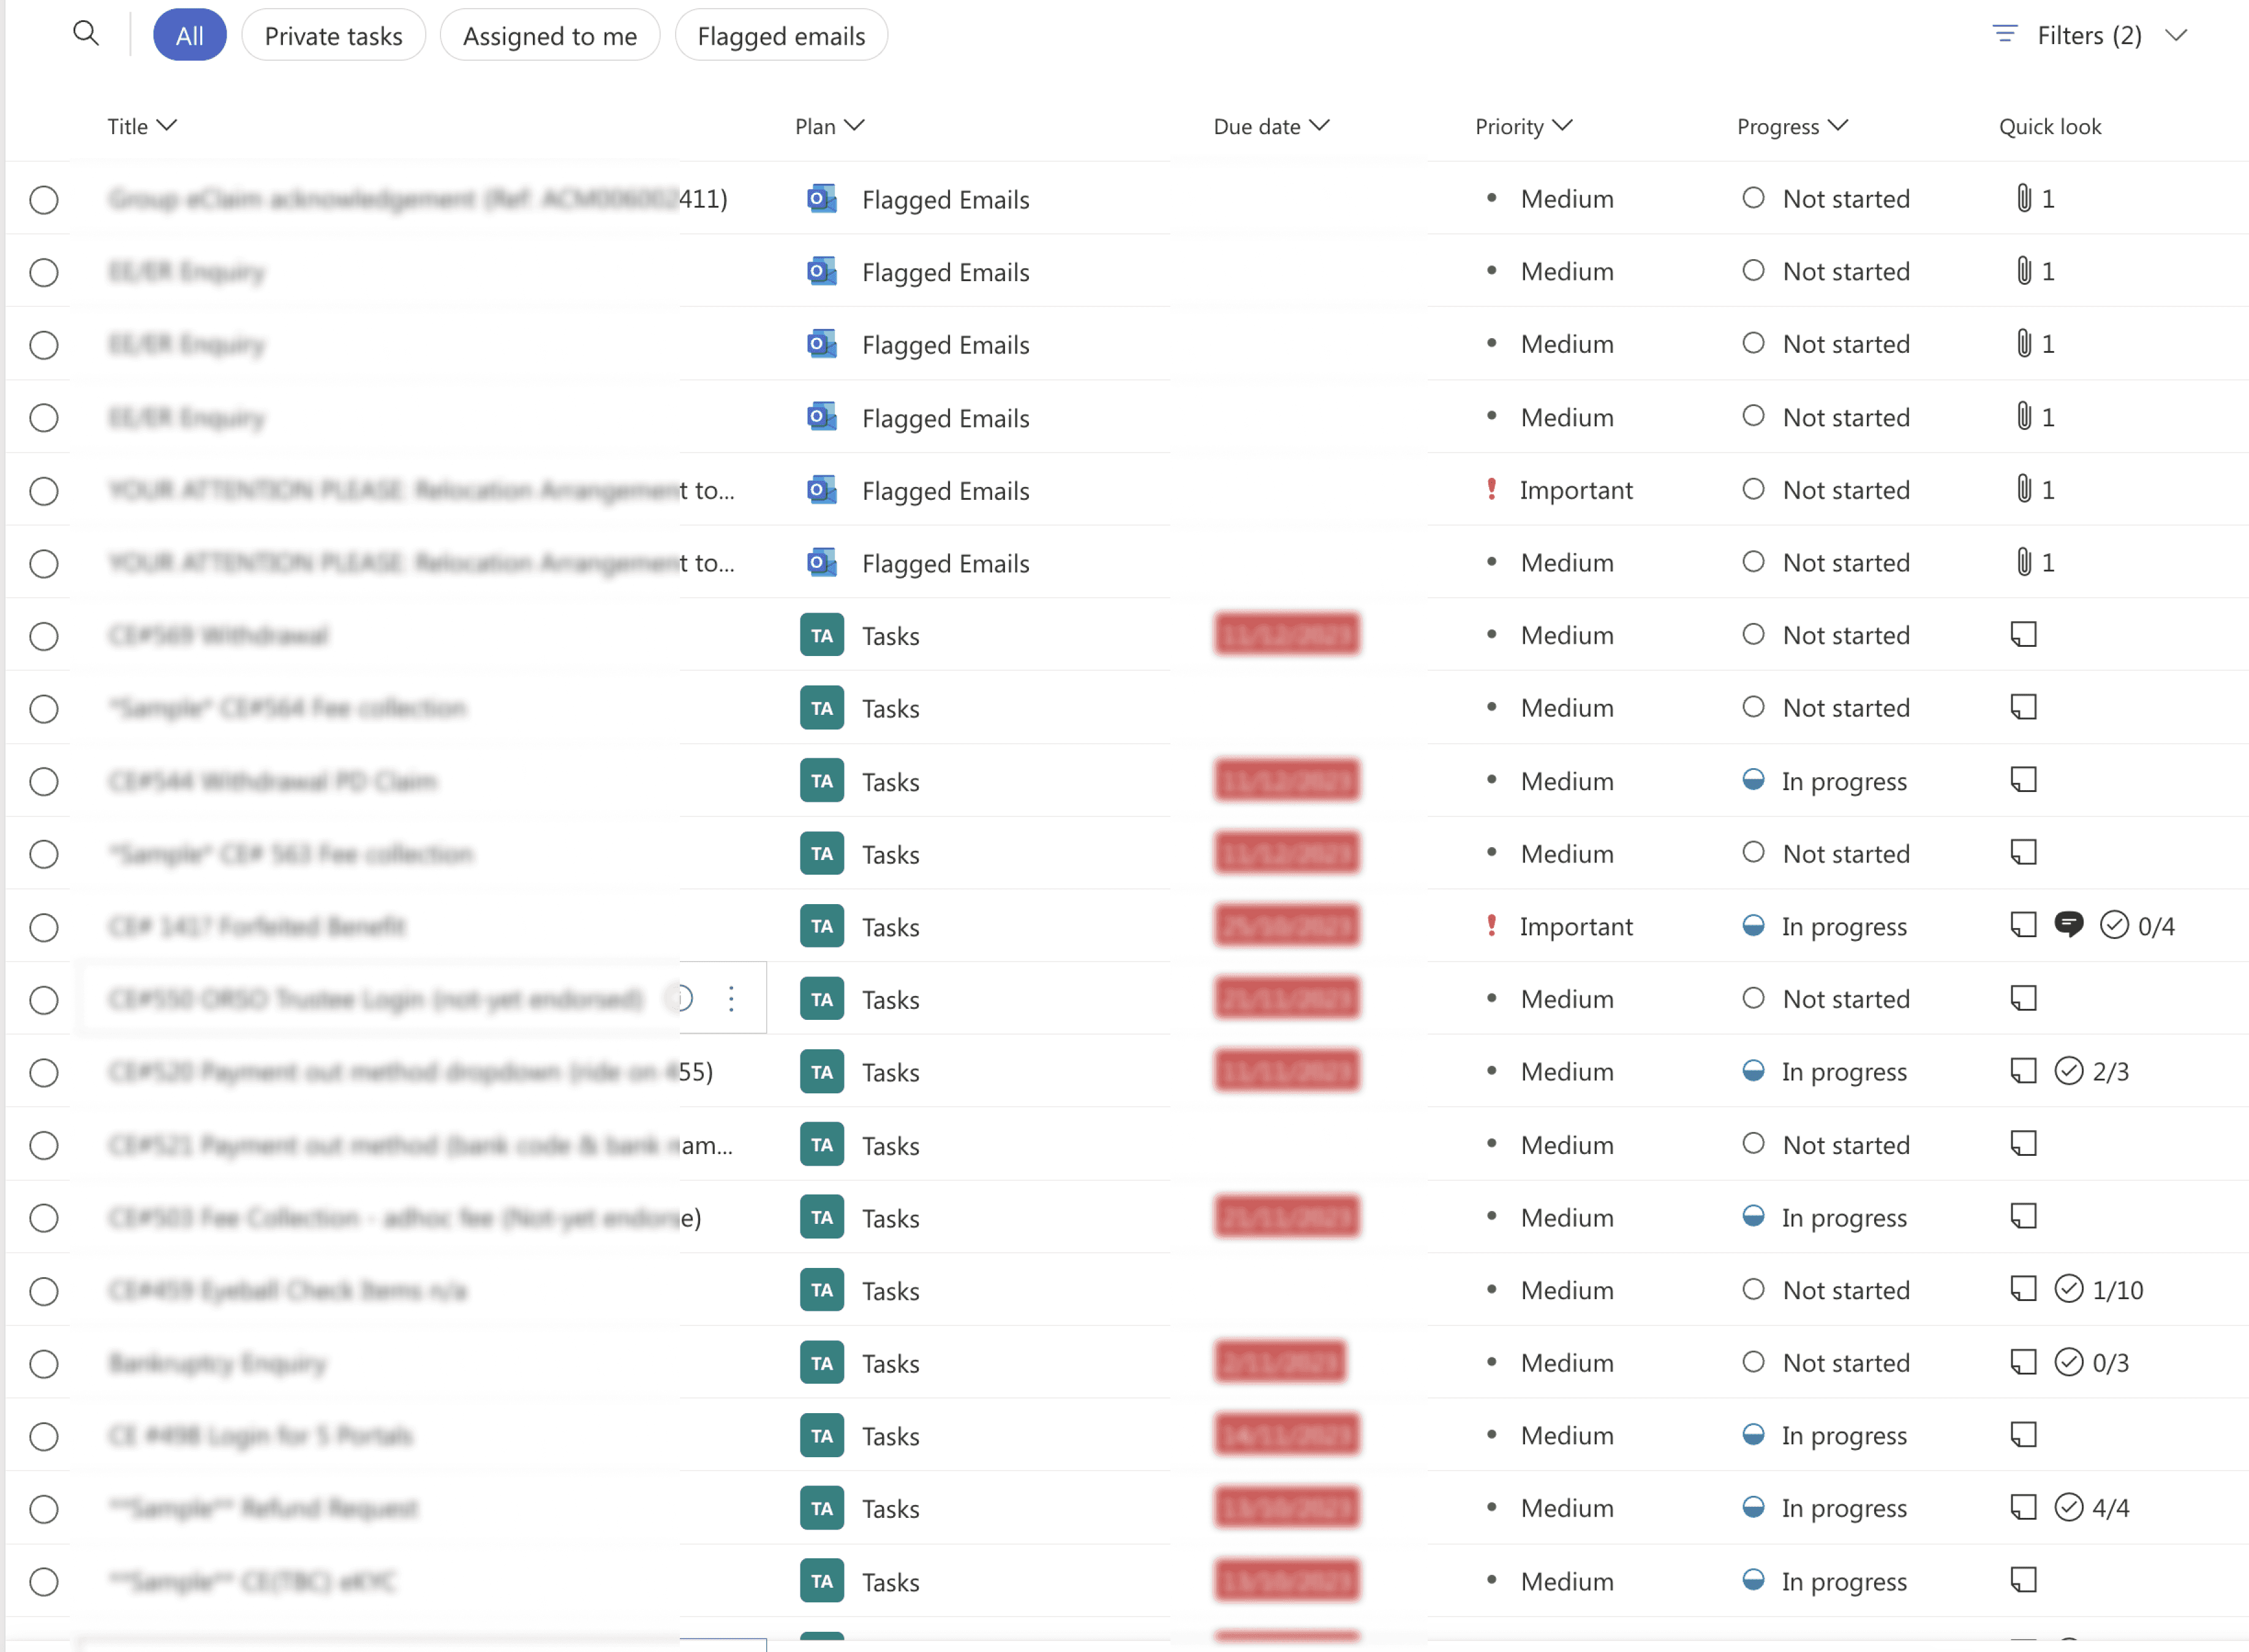Viewport: 2249px width, 1652px height.
Task: Select the Flagged emails filter tab
Action: pyautogui.click(x=781, y=36)
